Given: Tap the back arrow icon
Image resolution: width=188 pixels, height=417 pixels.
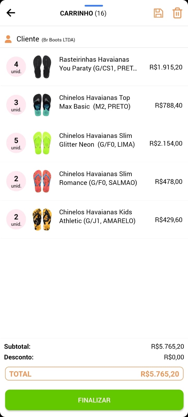Looking at the screenshot, I should coord(11,13).
